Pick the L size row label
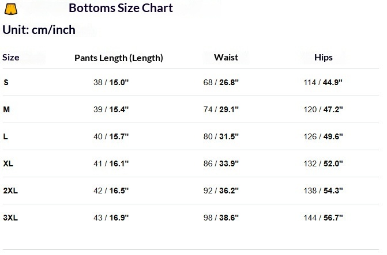 point(6,136)
